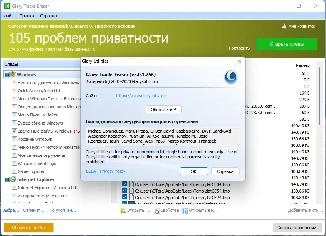Screen dimensions: 326x236
Task: Uncheck the datCE34.tmp file row
Action: point(125,184)
